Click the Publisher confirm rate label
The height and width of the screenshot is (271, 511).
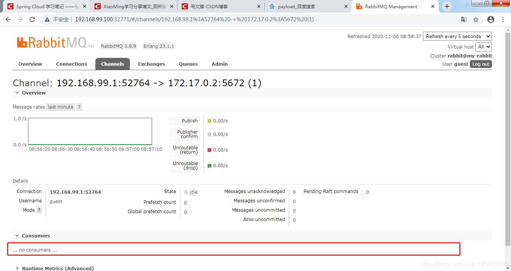click(x=185, y=134)
